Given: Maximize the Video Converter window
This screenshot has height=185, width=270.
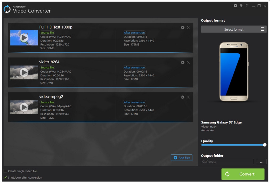Looking at the screenshot, I should click(x=259, y=6).
